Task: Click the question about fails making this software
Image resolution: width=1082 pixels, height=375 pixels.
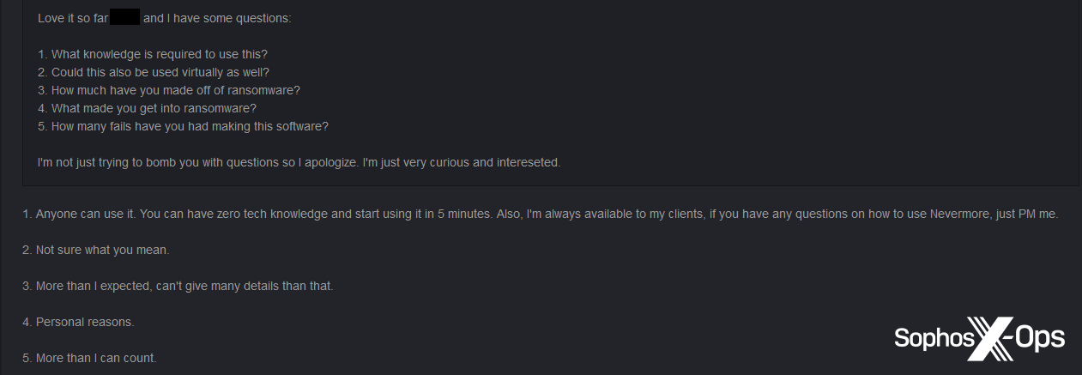Action: pyautogui.click(x=183, y=126)
